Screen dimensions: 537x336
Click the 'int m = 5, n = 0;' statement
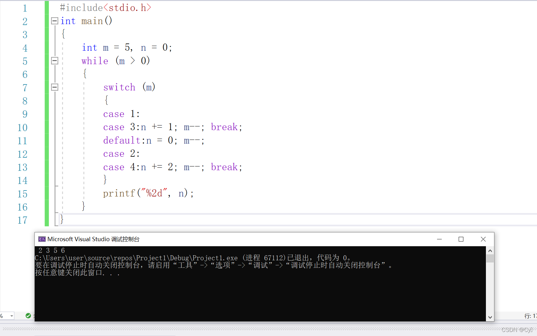click(x=127, y=48)
